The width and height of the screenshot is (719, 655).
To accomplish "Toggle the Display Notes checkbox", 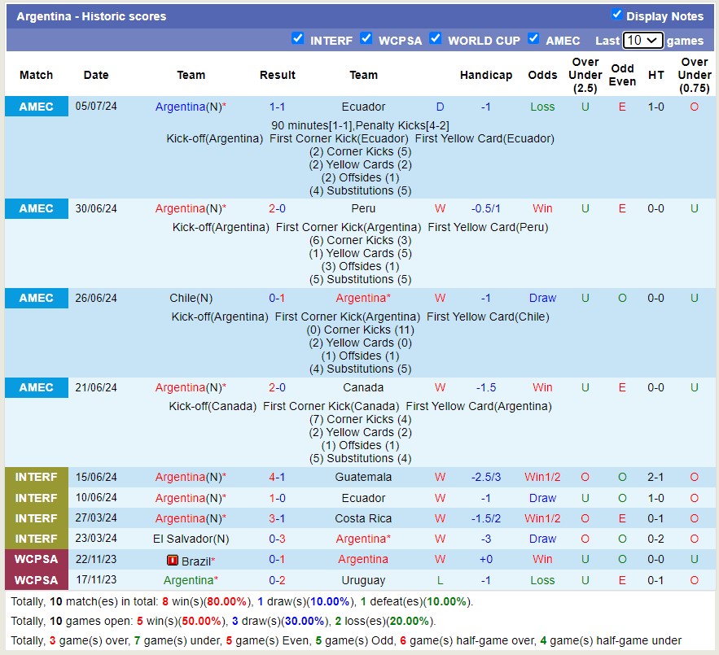I will [x=616, y=14].
